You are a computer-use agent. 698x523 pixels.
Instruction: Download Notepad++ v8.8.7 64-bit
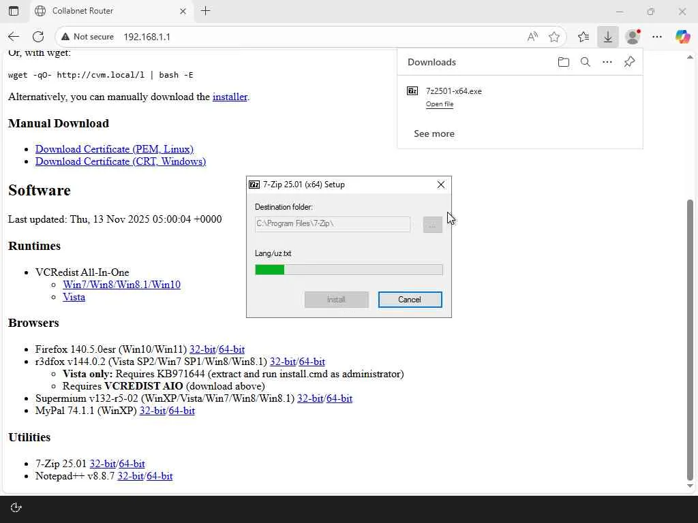click(x=160, y=476)
